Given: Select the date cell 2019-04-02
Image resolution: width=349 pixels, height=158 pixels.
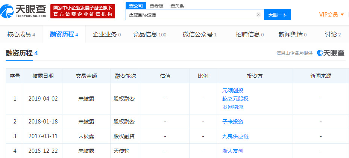Looking at the screenshot, I should tap(43, 99).
